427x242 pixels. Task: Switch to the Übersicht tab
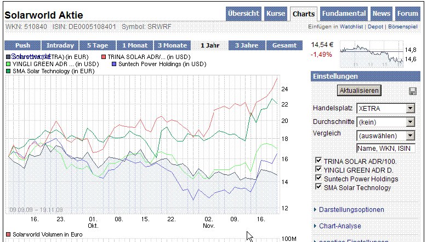pyautogui.click(x=243, y=14)
